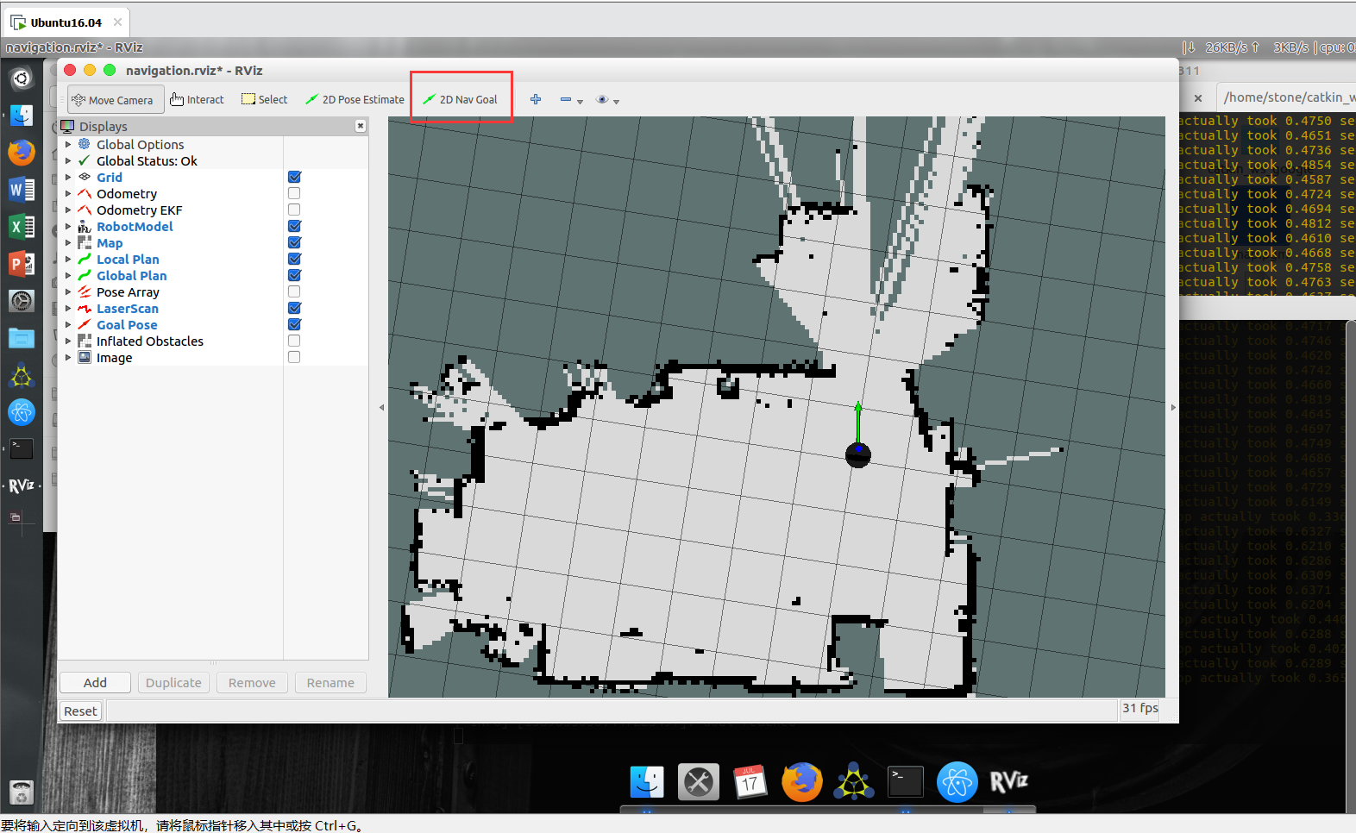Select the Inflated Obstacles tree item

[150, 341]
